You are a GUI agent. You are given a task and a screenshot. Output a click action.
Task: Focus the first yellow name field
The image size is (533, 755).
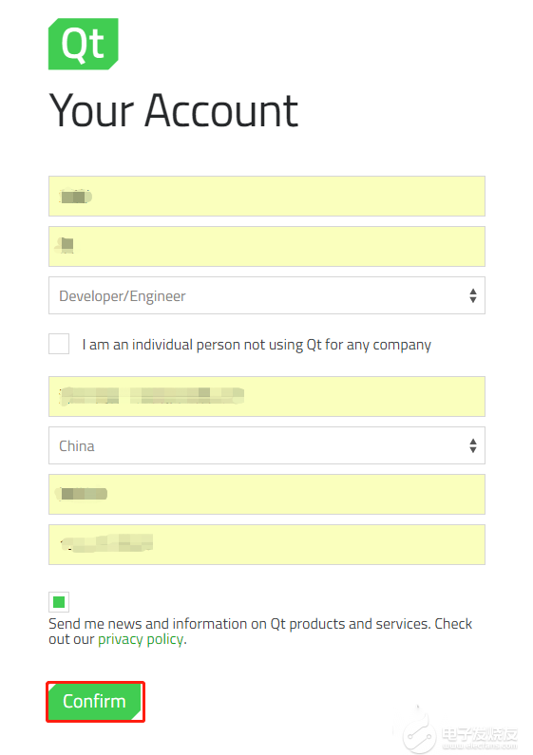click(x=266, y=197)
